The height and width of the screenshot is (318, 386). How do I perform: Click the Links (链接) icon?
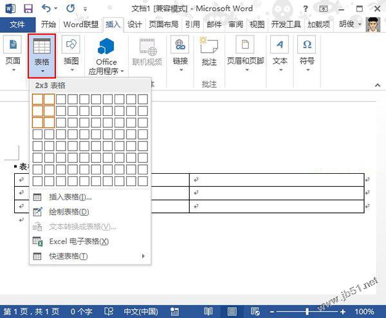click(180, 44)
